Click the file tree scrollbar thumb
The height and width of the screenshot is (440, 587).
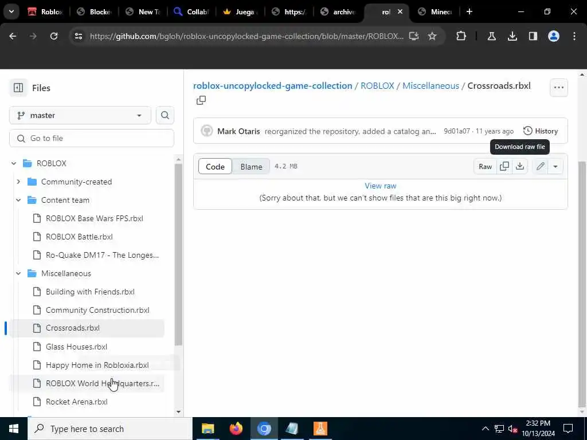pyautogui.click(x=179, y=254)
